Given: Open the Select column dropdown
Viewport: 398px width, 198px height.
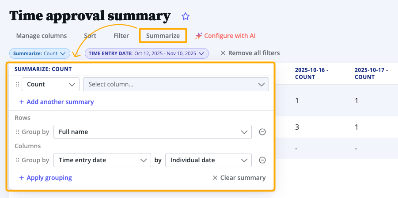Looking at the screenshot, I should tap(176, 84).
